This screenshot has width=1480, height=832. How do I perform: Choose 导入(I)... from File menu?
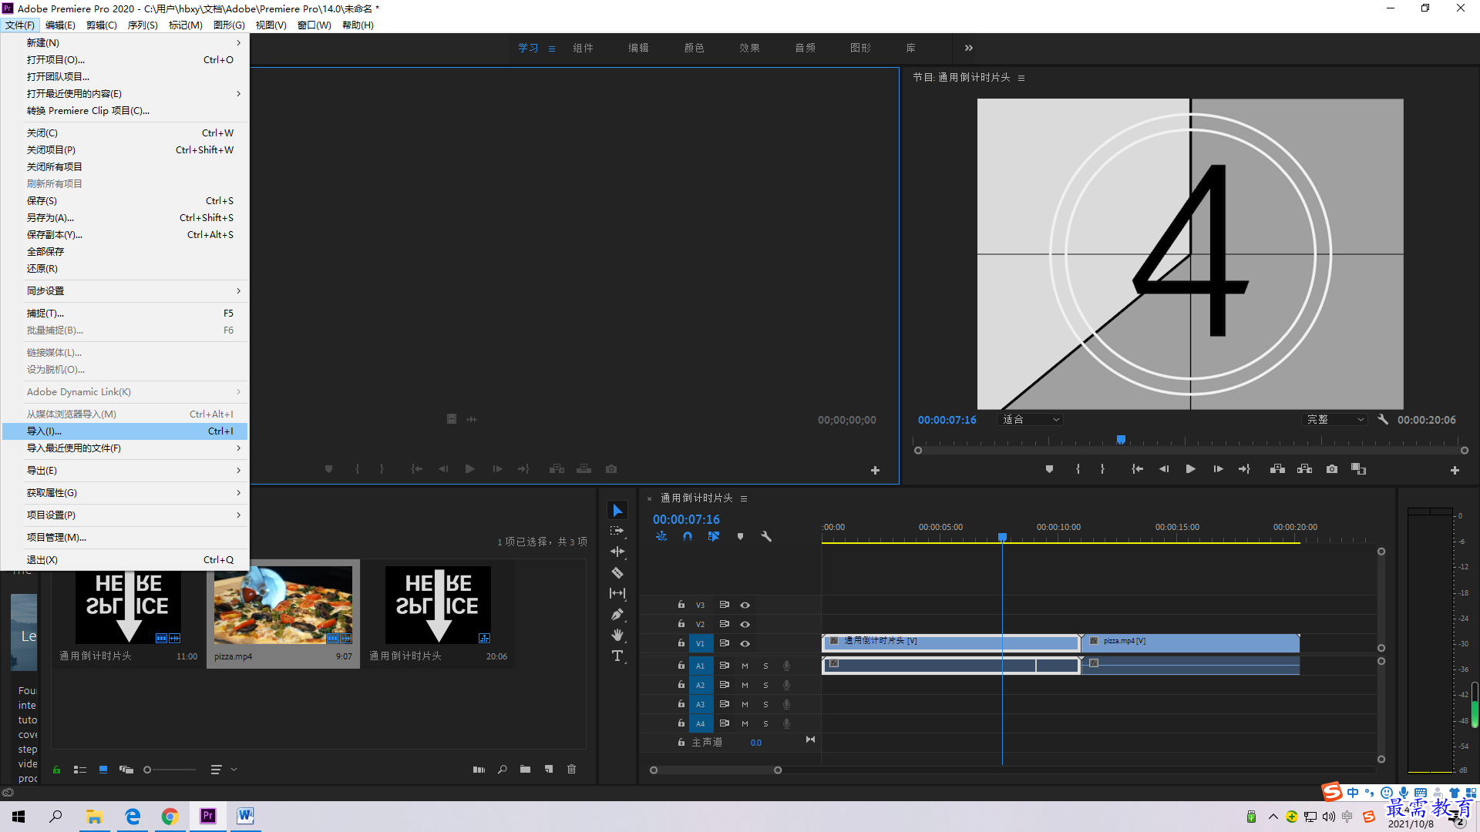point(125,431)
